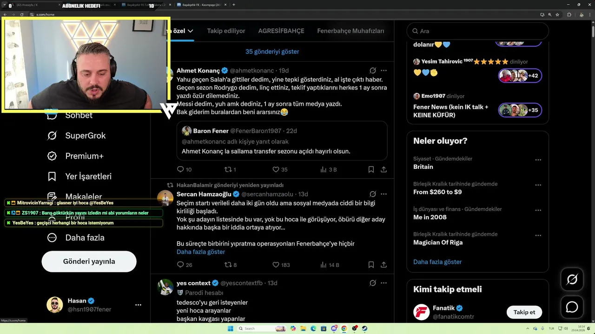Open more options on Sercan Hamzaoğlu's post
Viewport: 595px width, 334px height.
(384, 194)
